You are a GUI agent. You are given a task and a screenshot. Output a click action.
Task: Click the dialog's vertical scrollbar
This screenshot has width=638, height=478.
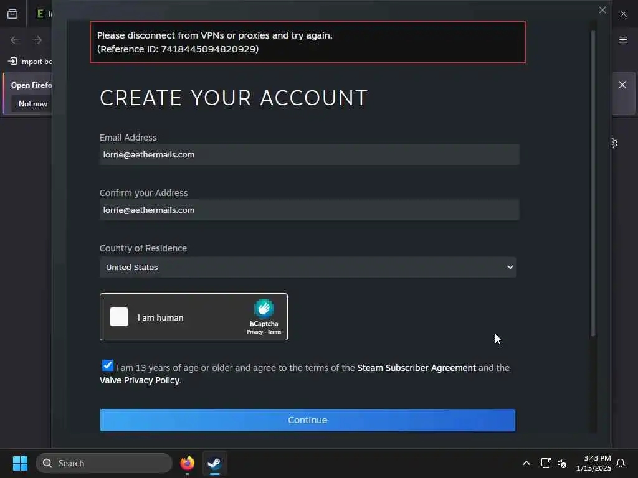[593, 183]
